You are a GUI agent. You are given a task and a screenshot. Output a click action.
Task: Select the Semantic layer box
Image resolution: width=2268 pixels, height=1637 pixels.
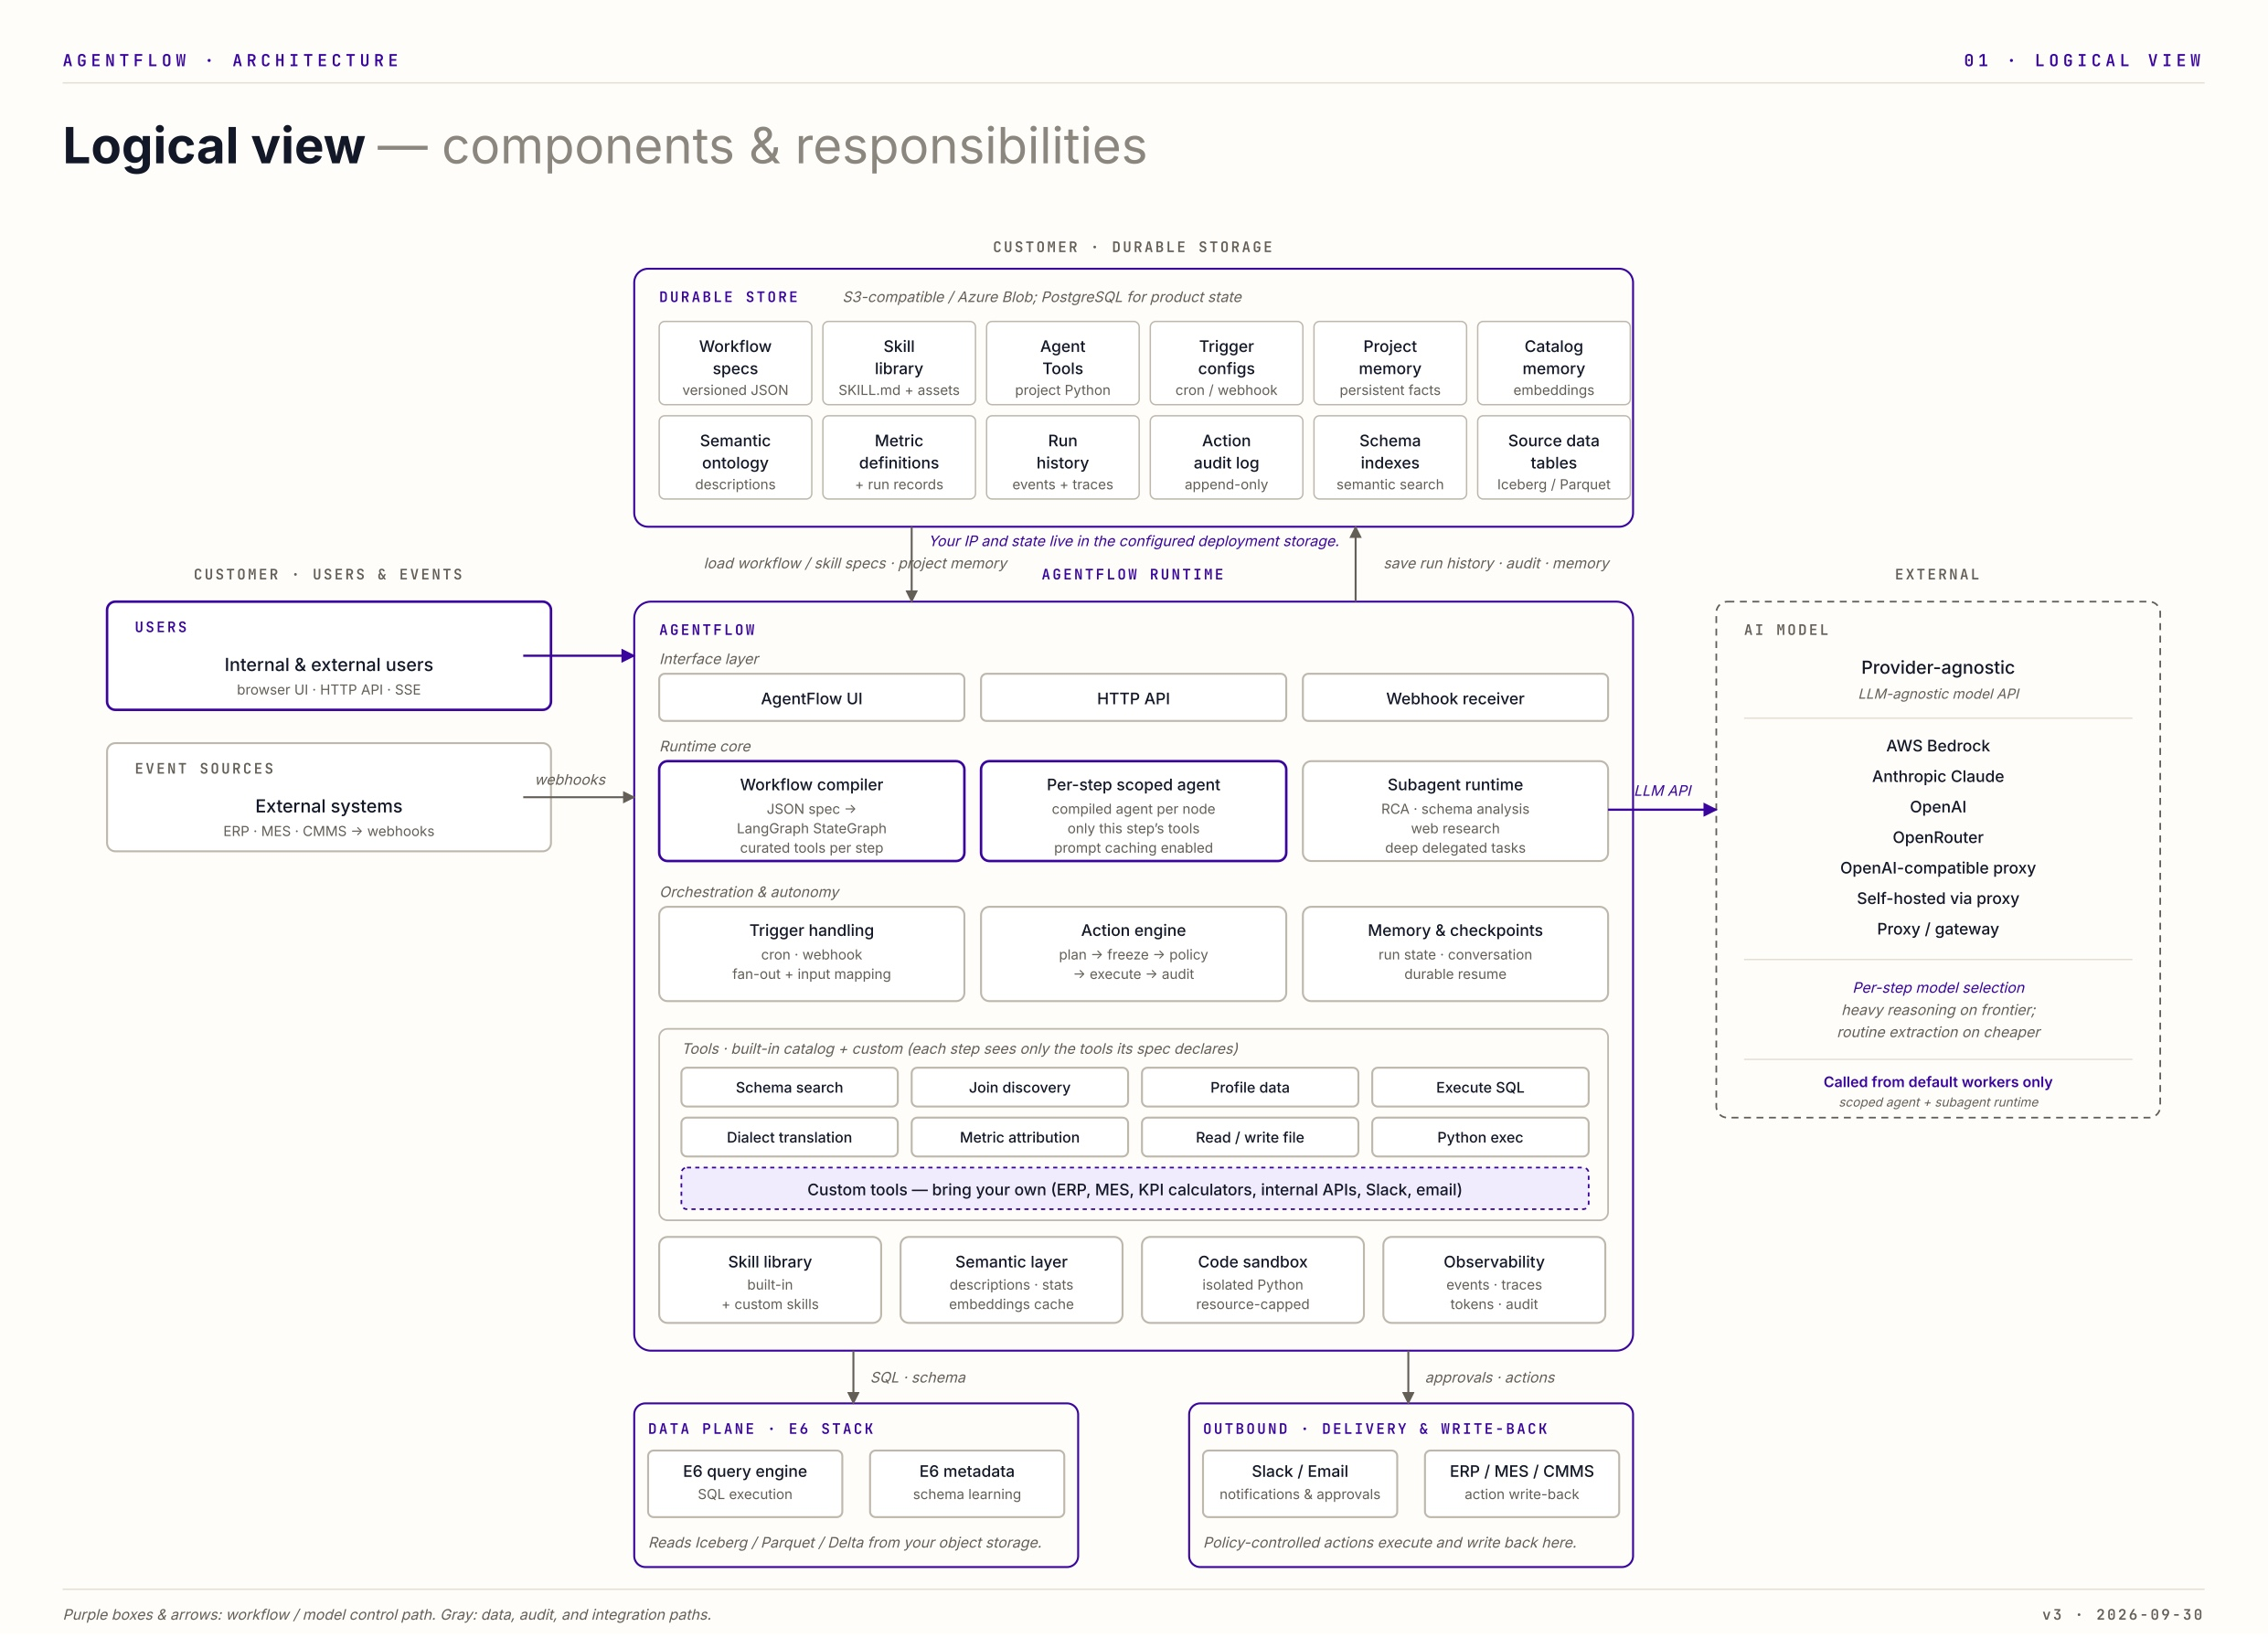[1011, 1280]
